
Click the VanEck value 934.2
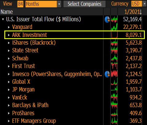tap(136, 97)
